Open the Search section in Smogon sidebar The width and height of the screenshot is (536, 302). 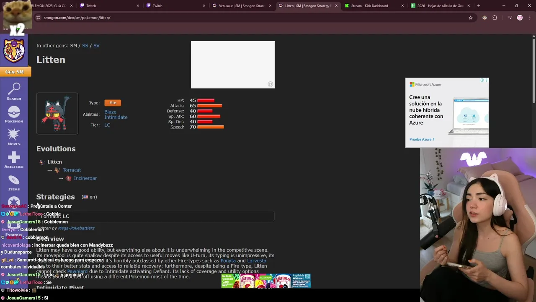coord(14,91)
